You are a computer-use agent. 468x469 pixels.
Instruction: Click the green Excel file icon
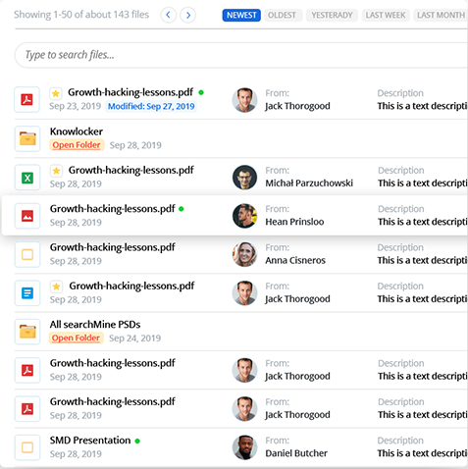point(27,178)
